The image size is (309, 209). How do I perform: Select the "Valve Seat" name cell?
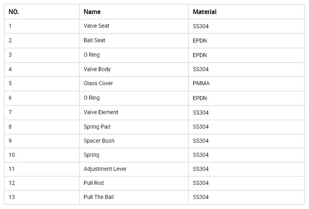tap(96, 26)
